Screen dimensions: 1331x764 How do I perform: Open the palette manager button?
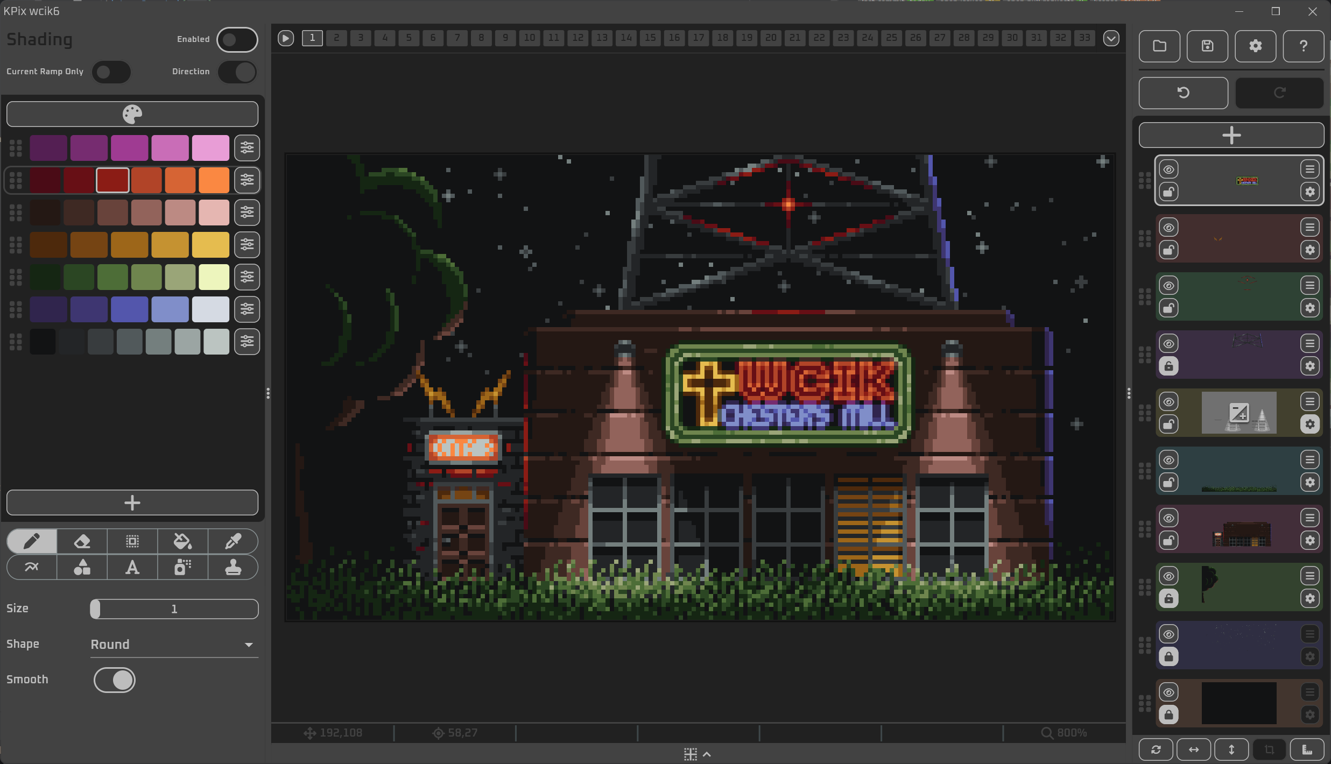(132, 114)
